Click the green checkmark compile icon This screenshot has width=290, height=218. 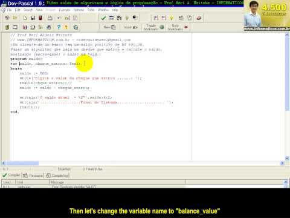point(103,18)
